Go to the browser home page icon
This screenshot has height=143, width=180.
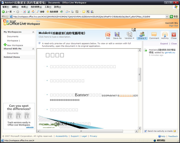[33, 12]
